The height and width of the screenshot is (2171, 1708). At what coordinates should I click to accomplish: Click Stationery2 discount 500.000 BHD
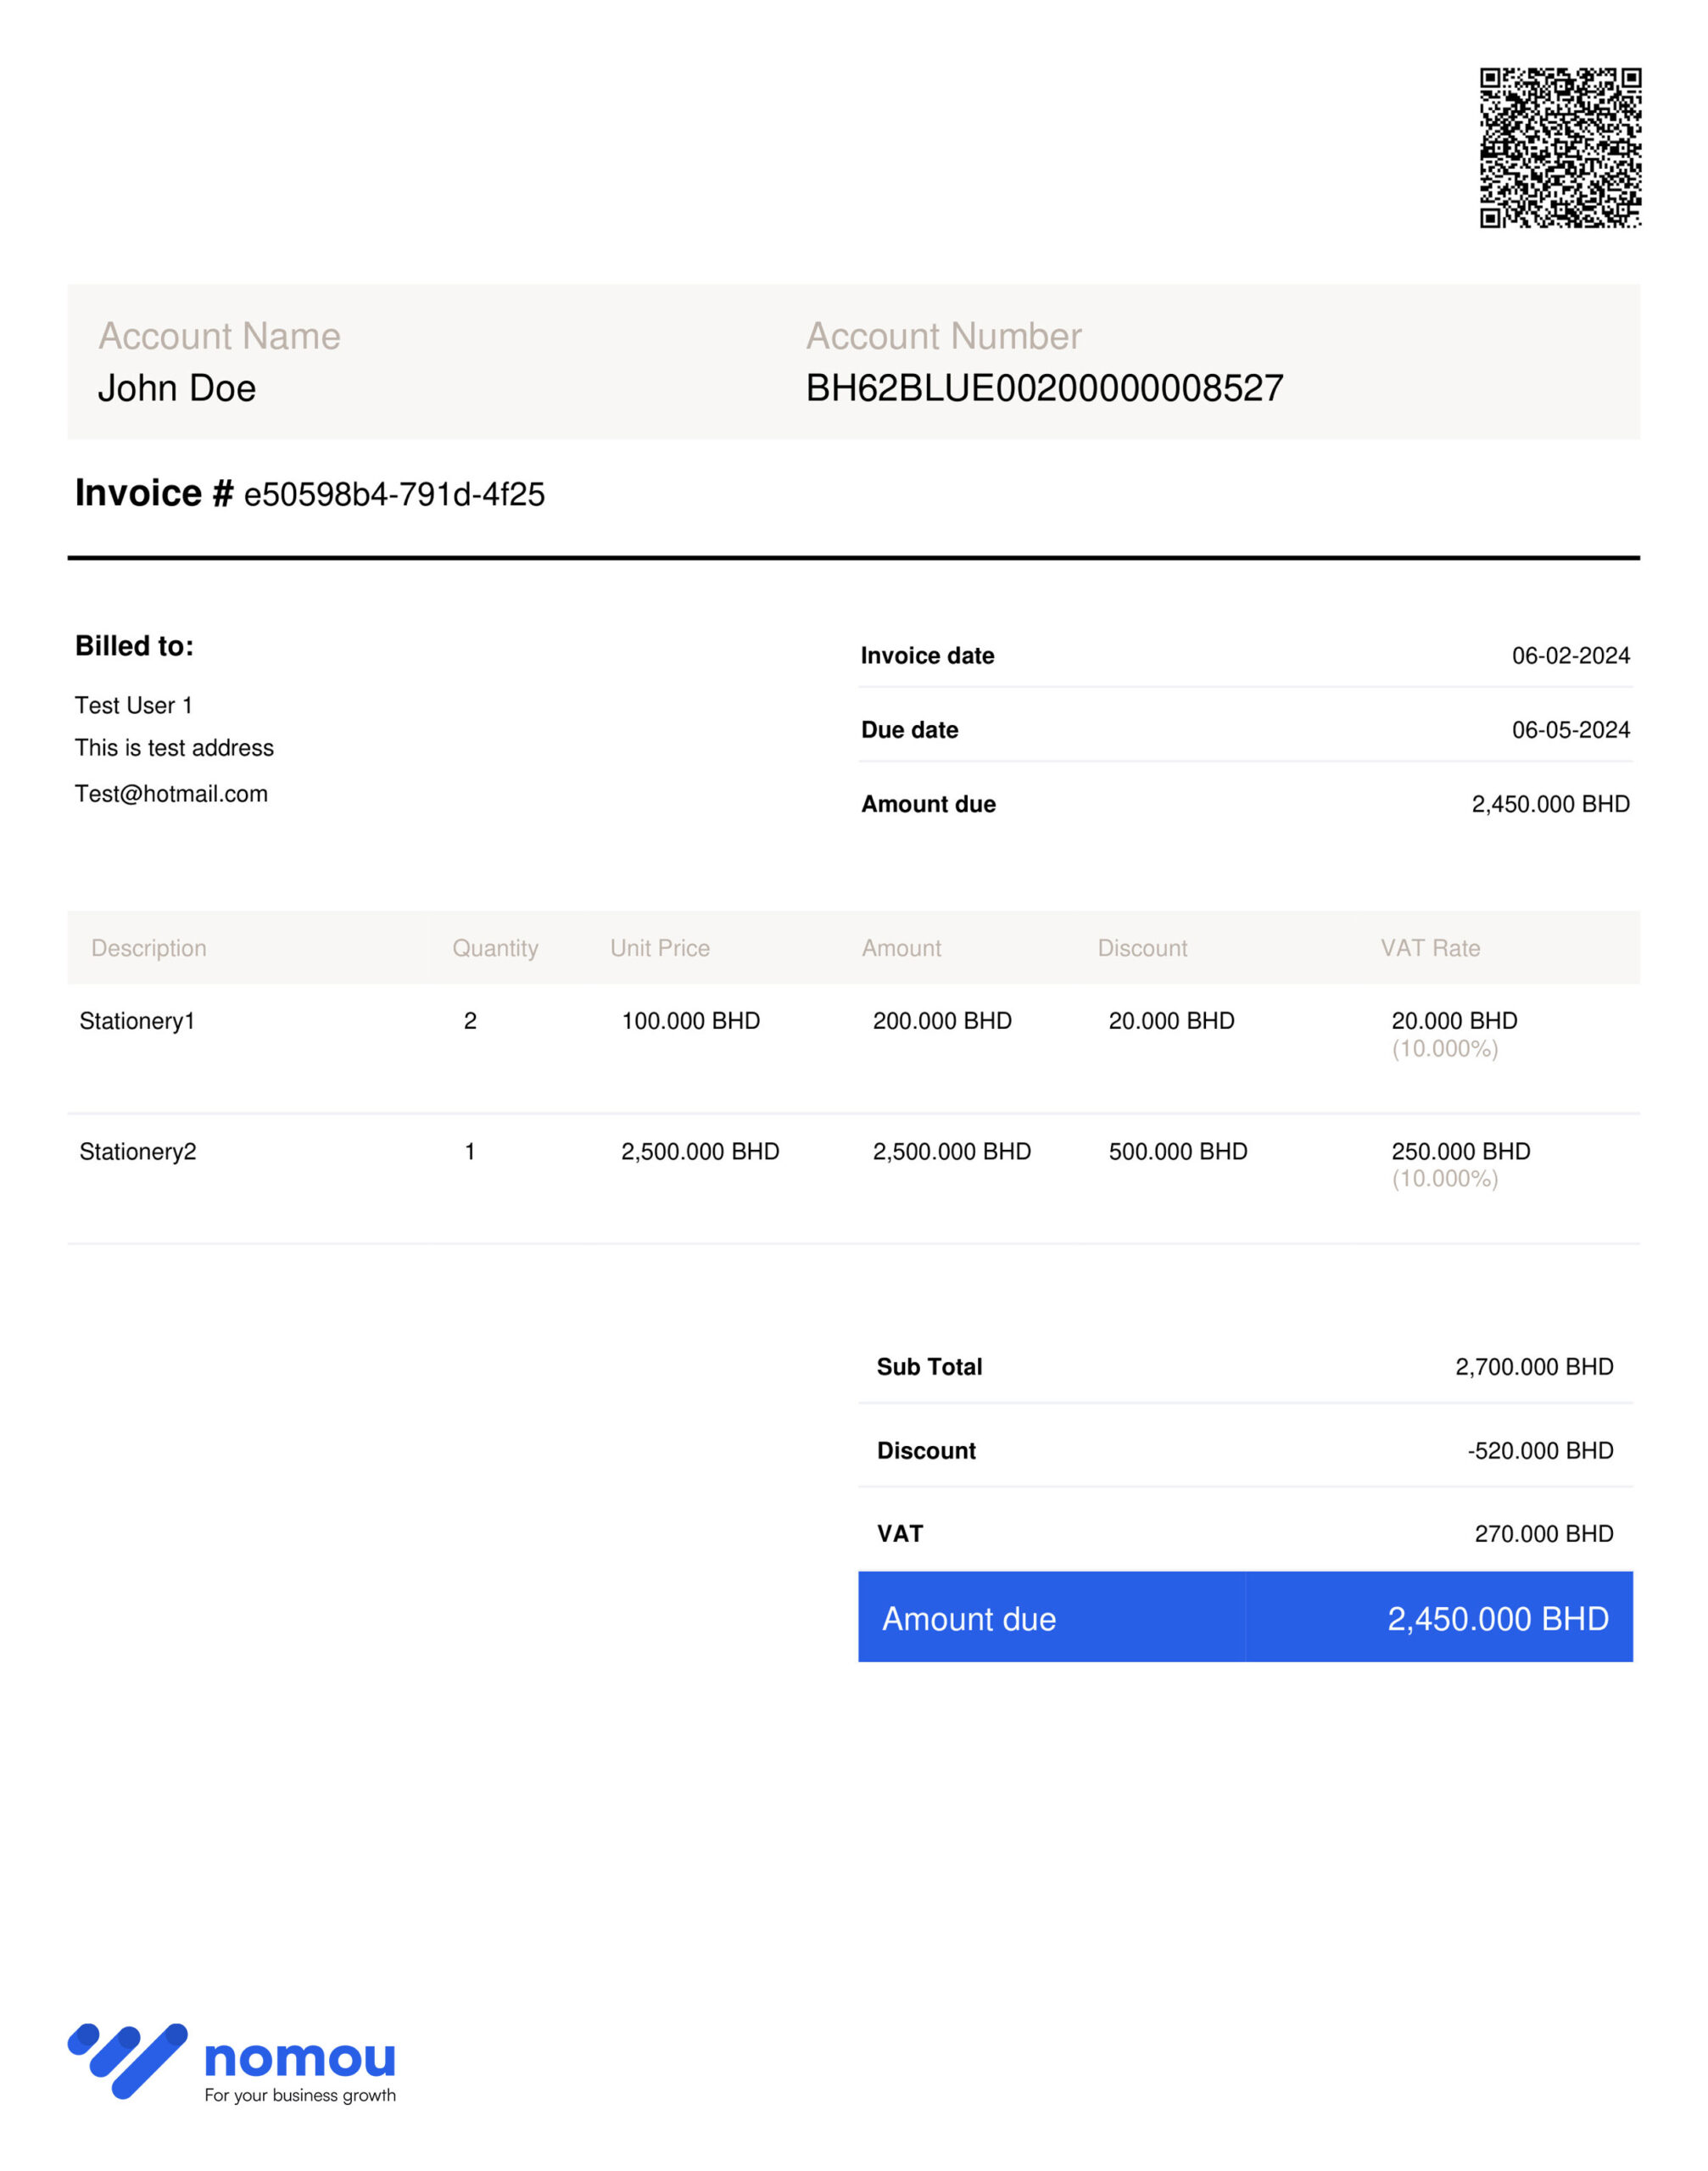tap(1178, 1151)
